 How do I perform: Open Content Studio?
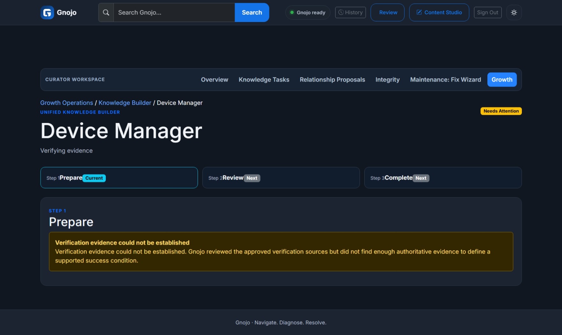[x=439, y=12]
